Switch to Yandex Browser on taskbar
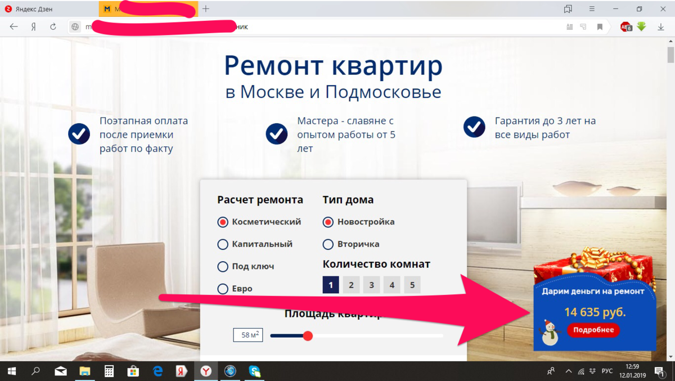675x381 pixels. click(x=206, y=371)
